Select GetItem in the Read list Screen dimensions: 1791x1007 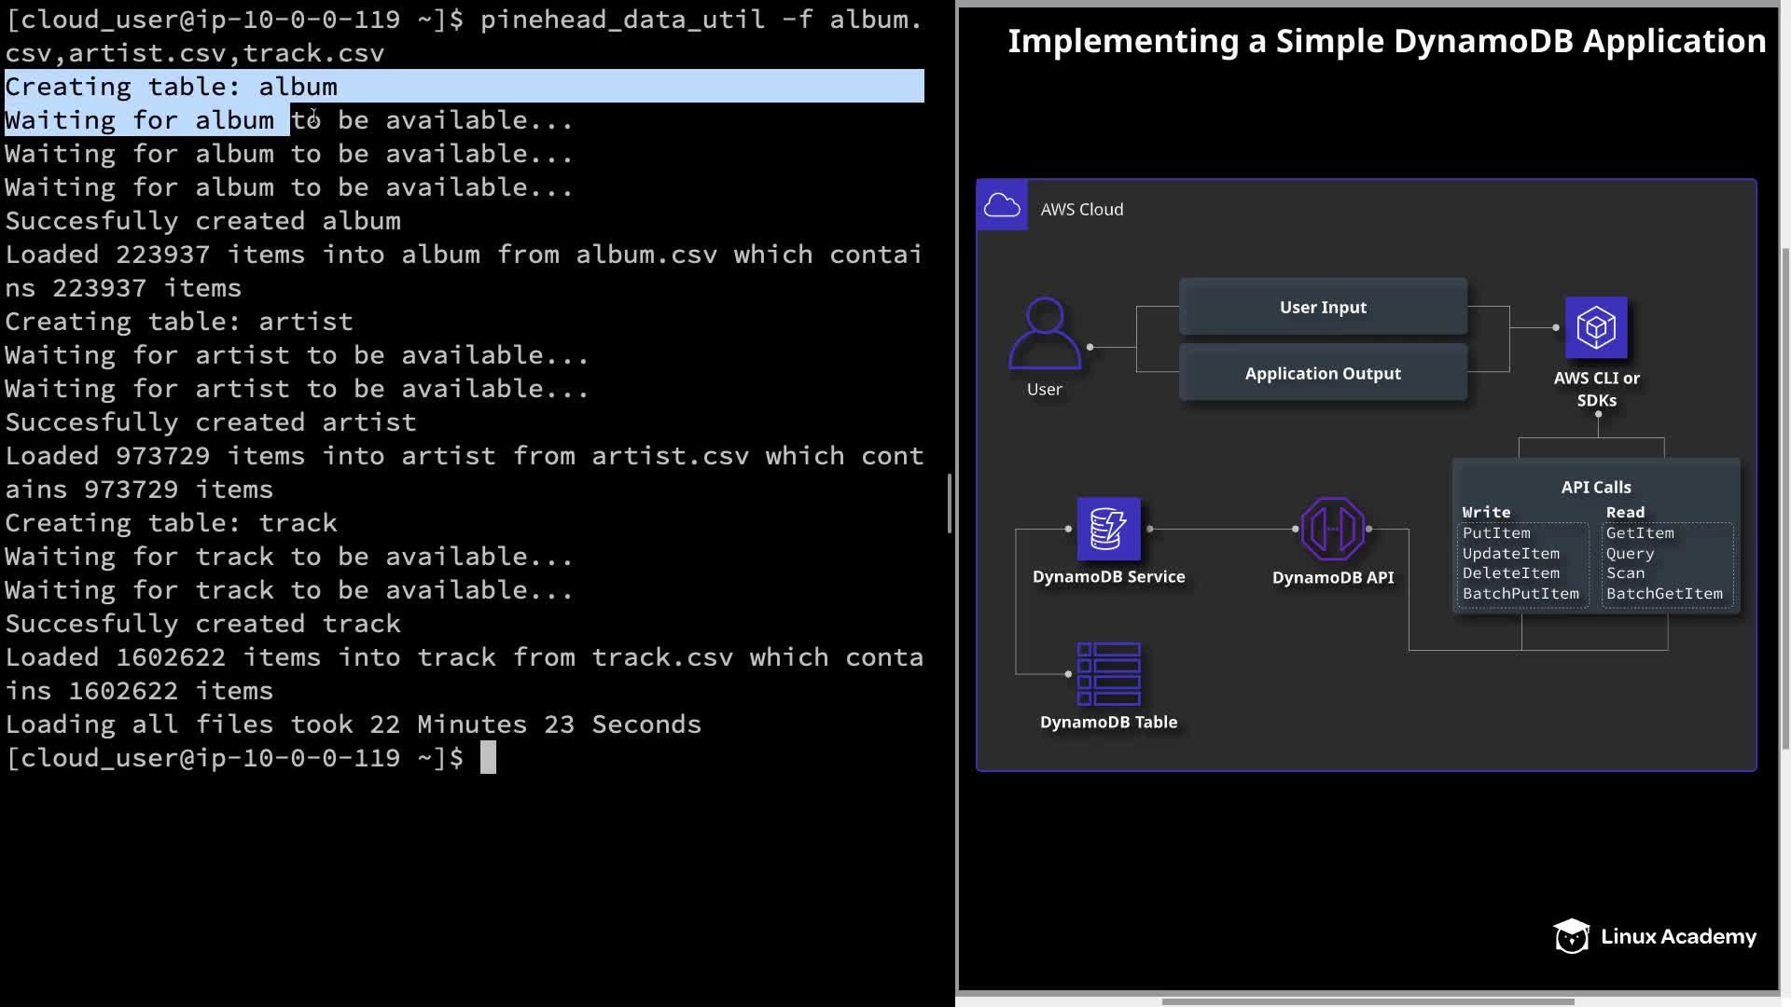(x=1640, y=533)
